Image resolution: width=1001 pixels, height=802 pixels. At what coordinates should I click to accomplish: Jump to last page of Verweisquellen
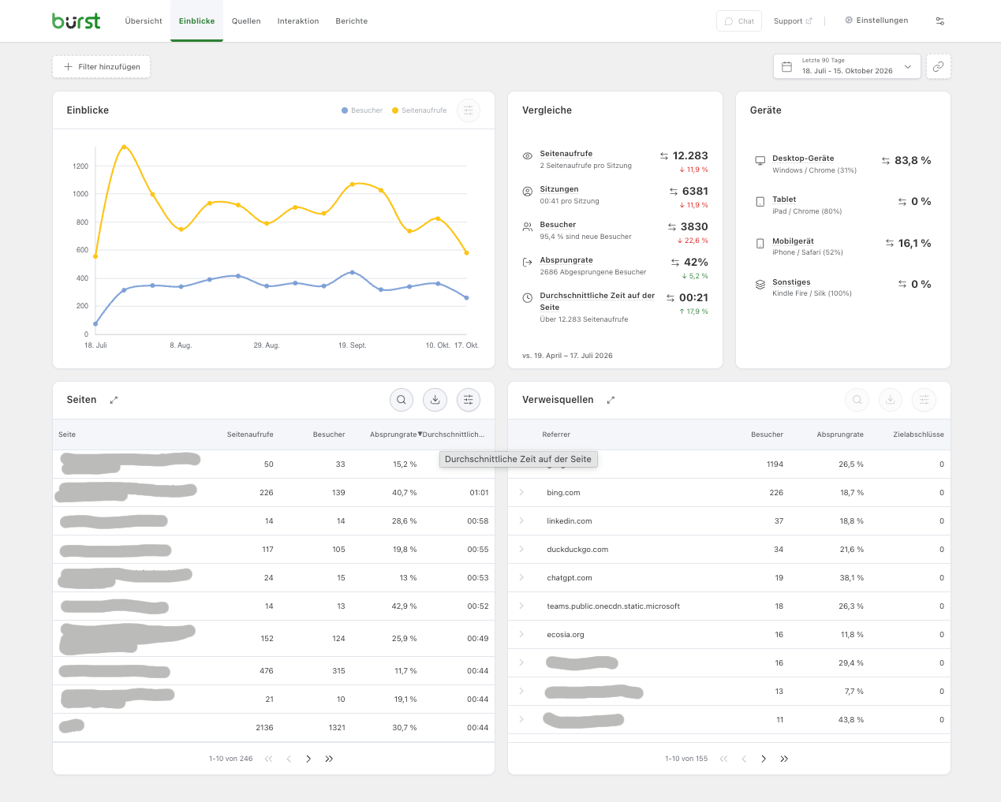[784, 759]
